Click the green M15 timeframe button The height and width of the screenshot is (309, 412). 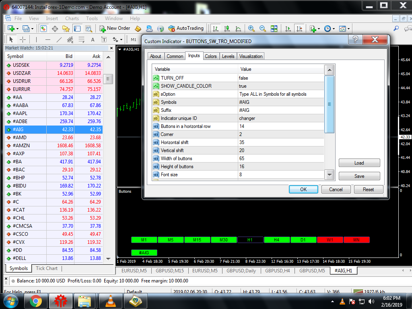click(x=197, y=240)
